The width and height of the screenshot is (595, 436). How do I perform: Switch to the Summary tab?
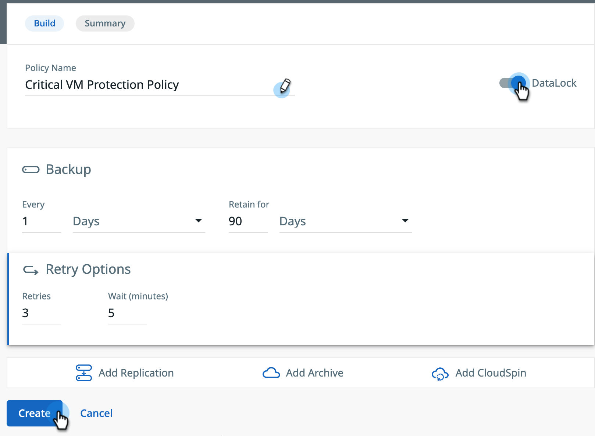click(105, 23)
